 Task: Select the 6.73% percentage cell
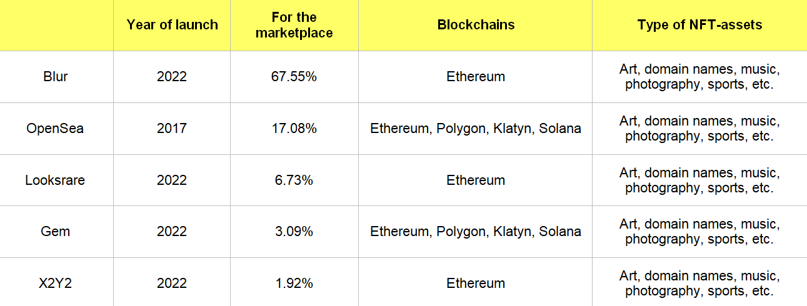point(294,180)
